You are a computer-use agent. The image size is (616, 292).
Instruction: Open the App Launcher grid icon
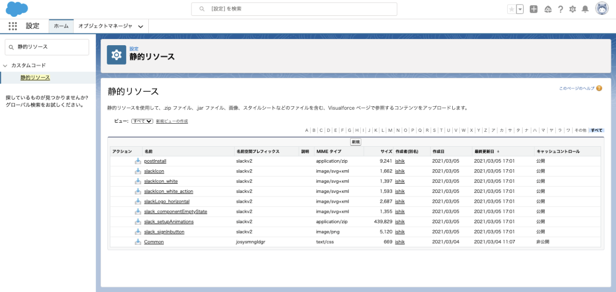coord(13,26)
